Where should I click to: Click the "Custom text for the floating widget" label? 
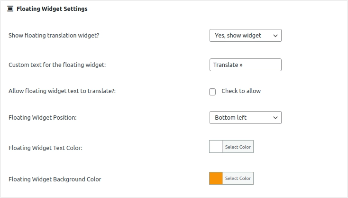click(57, 65)
